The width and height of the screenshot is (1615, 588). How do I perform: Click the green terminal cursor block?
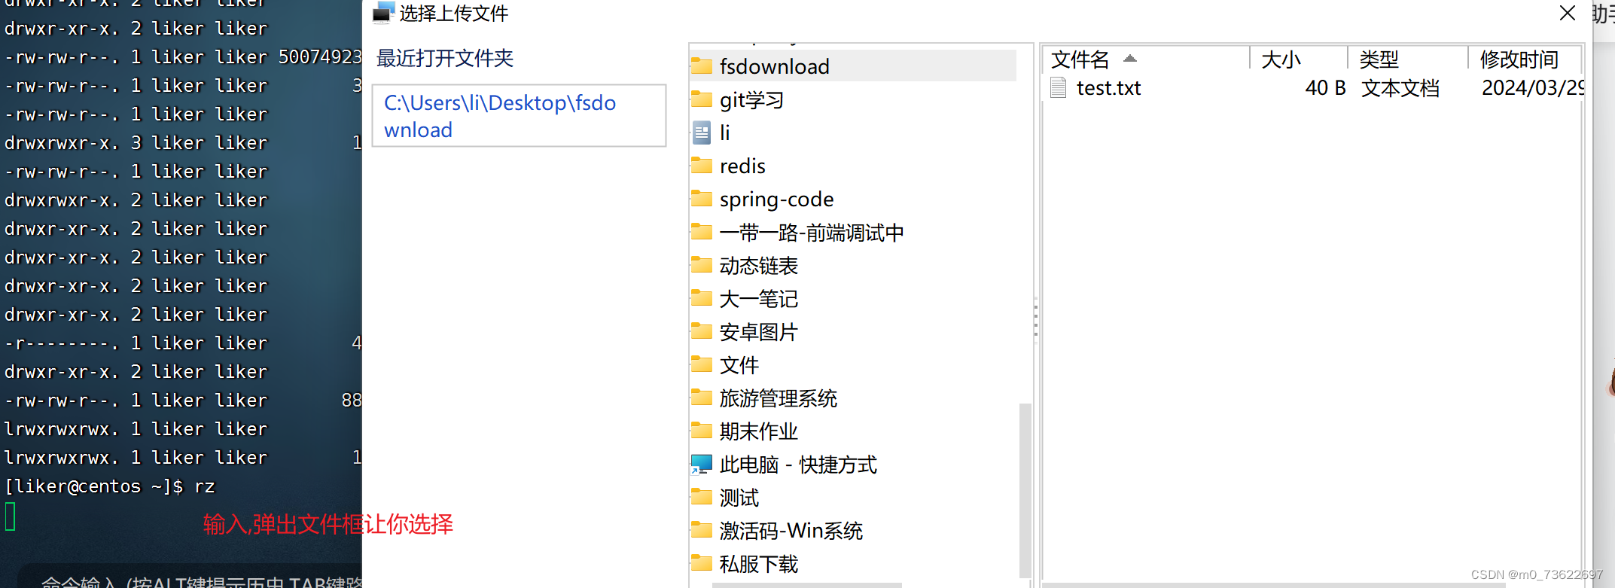coord(11,516)
